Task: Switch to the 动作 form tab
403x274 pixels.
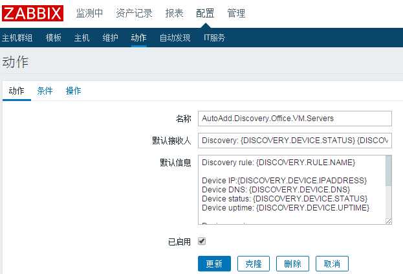Action: coord(17,91)
